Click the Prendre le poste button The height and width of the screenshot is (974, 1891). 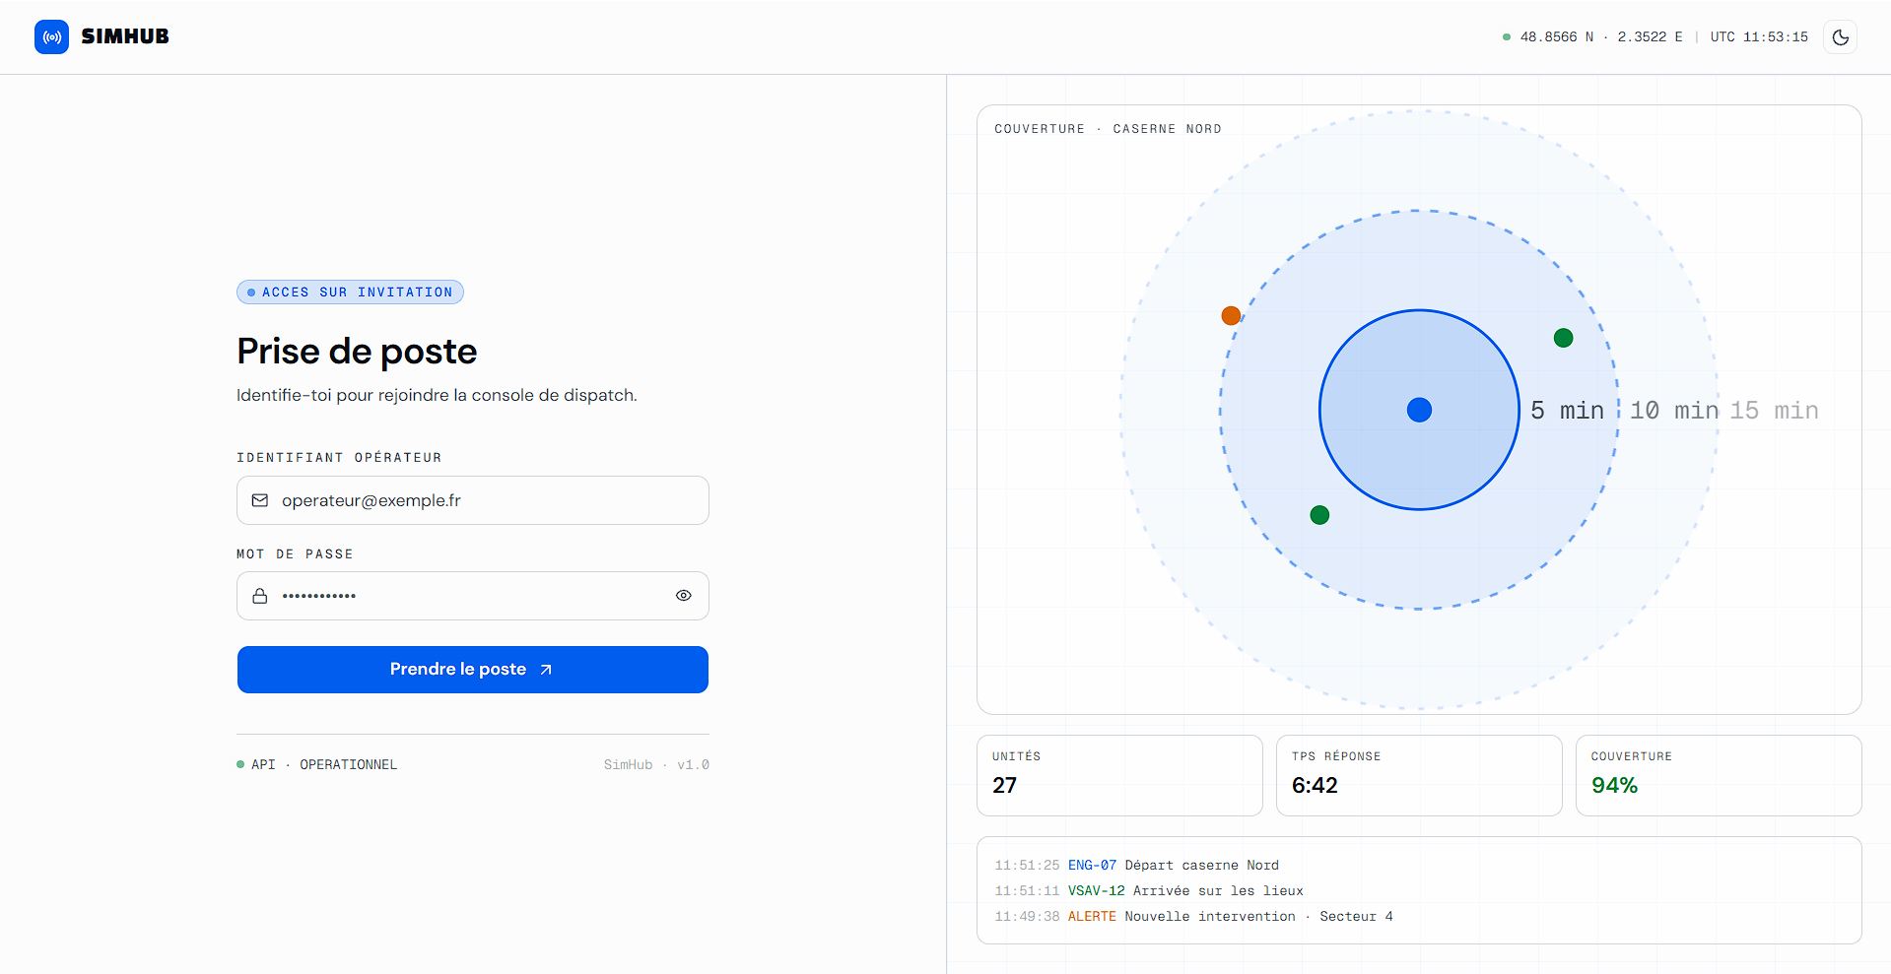tap(473, 670)
